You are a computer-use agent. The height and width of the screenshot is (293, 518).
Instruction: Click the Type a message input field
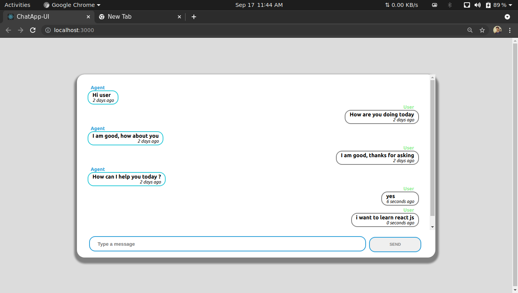[227, 244]
